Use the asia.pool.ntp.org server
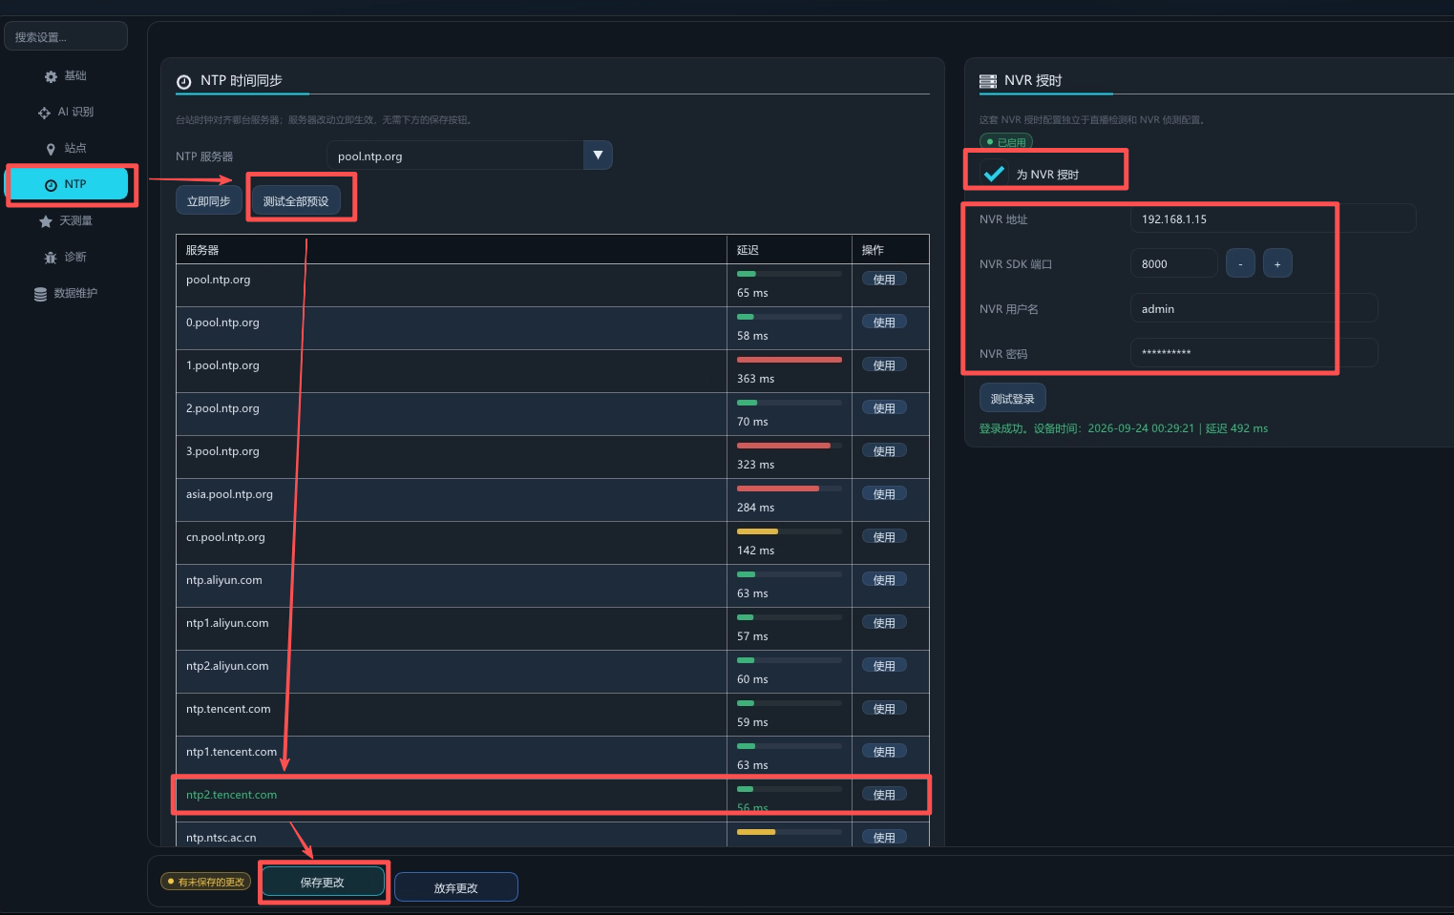Screen dimensions: 1454x915 pyautogui.click(x=884, y=494)
